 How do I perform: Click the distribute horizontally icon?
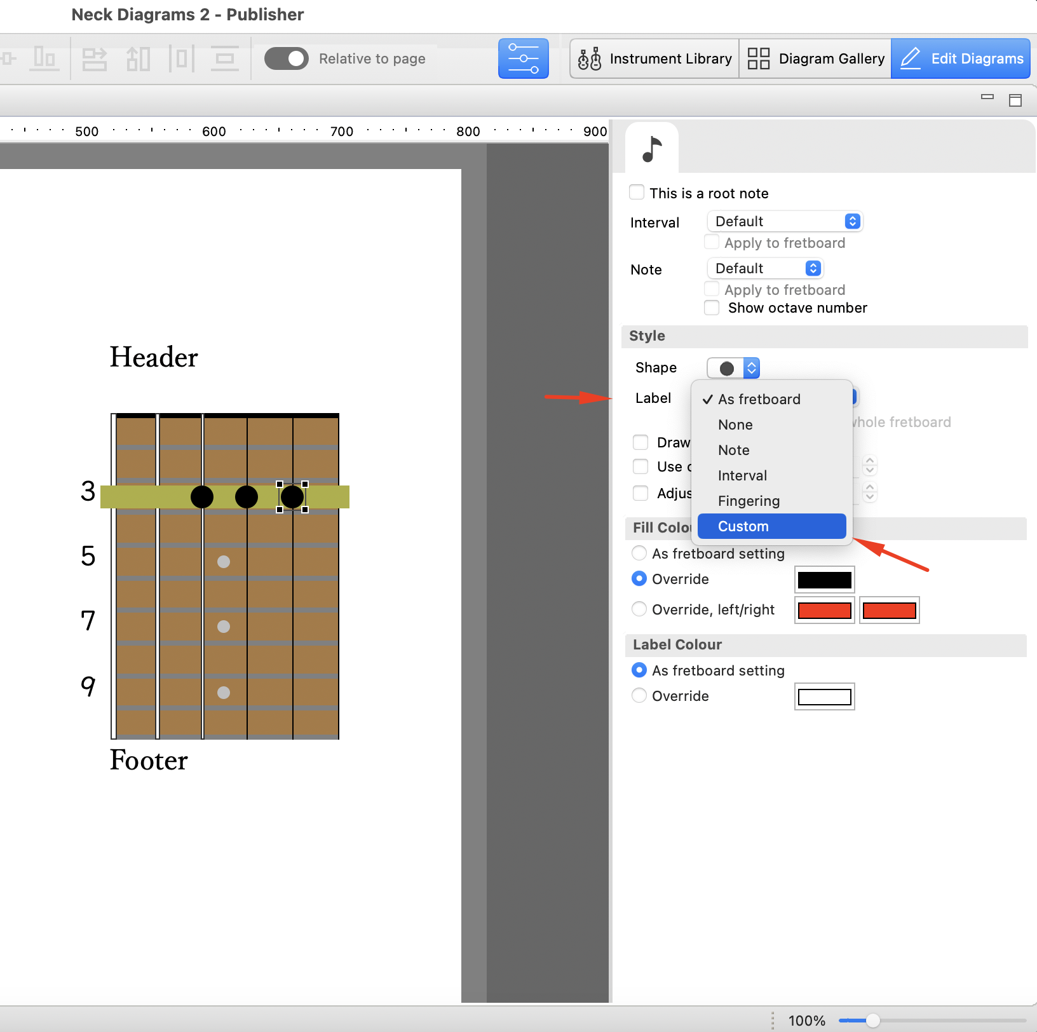(181, 58)
